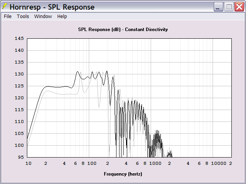Image resolution: width=246 pixels, height=184 pixels.
Task: Open the Window menu
Action: [43, 16]
